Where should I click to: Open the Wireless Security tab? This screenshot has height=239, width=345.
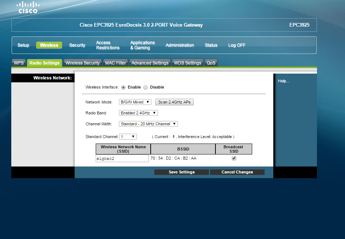(x=82, y=63)
